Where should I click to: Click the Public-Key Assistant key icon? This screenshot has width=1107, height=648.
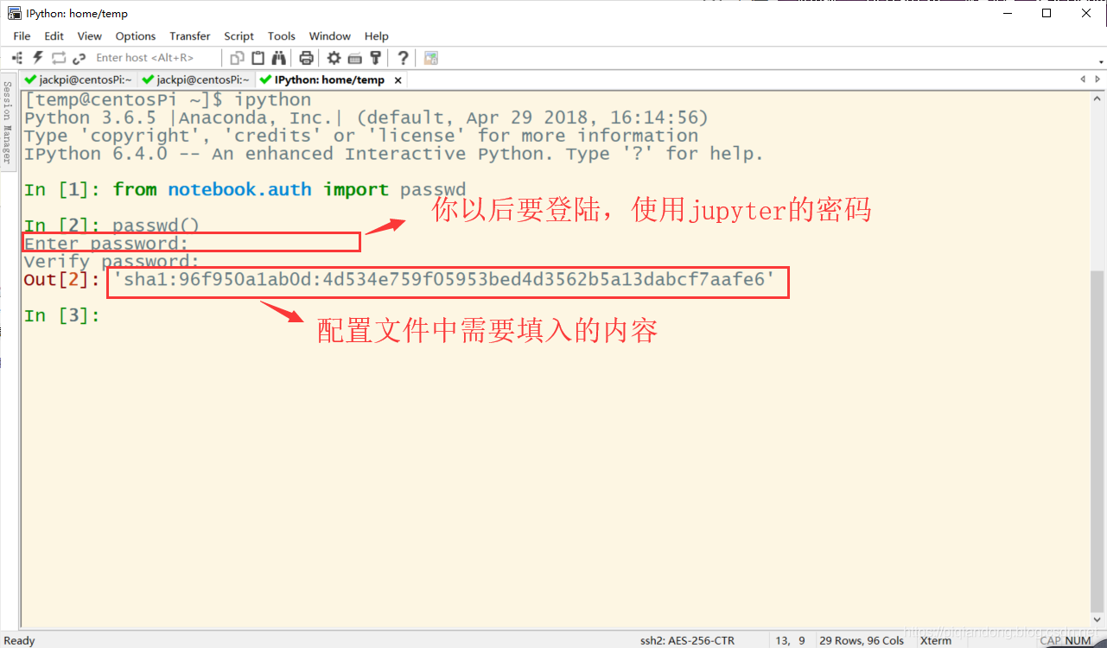[375, 58]
